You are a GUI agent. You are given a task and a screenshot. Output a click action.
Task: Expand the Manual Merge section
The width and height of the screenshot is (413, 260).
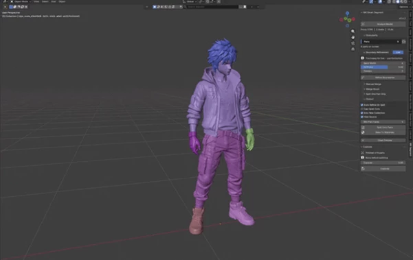click(x=372, y=84)
